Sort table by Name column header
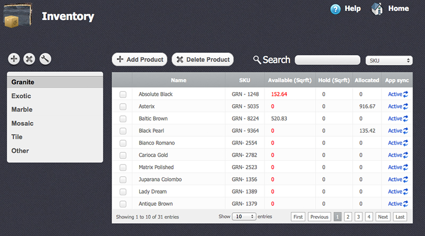 click(178, 80)
